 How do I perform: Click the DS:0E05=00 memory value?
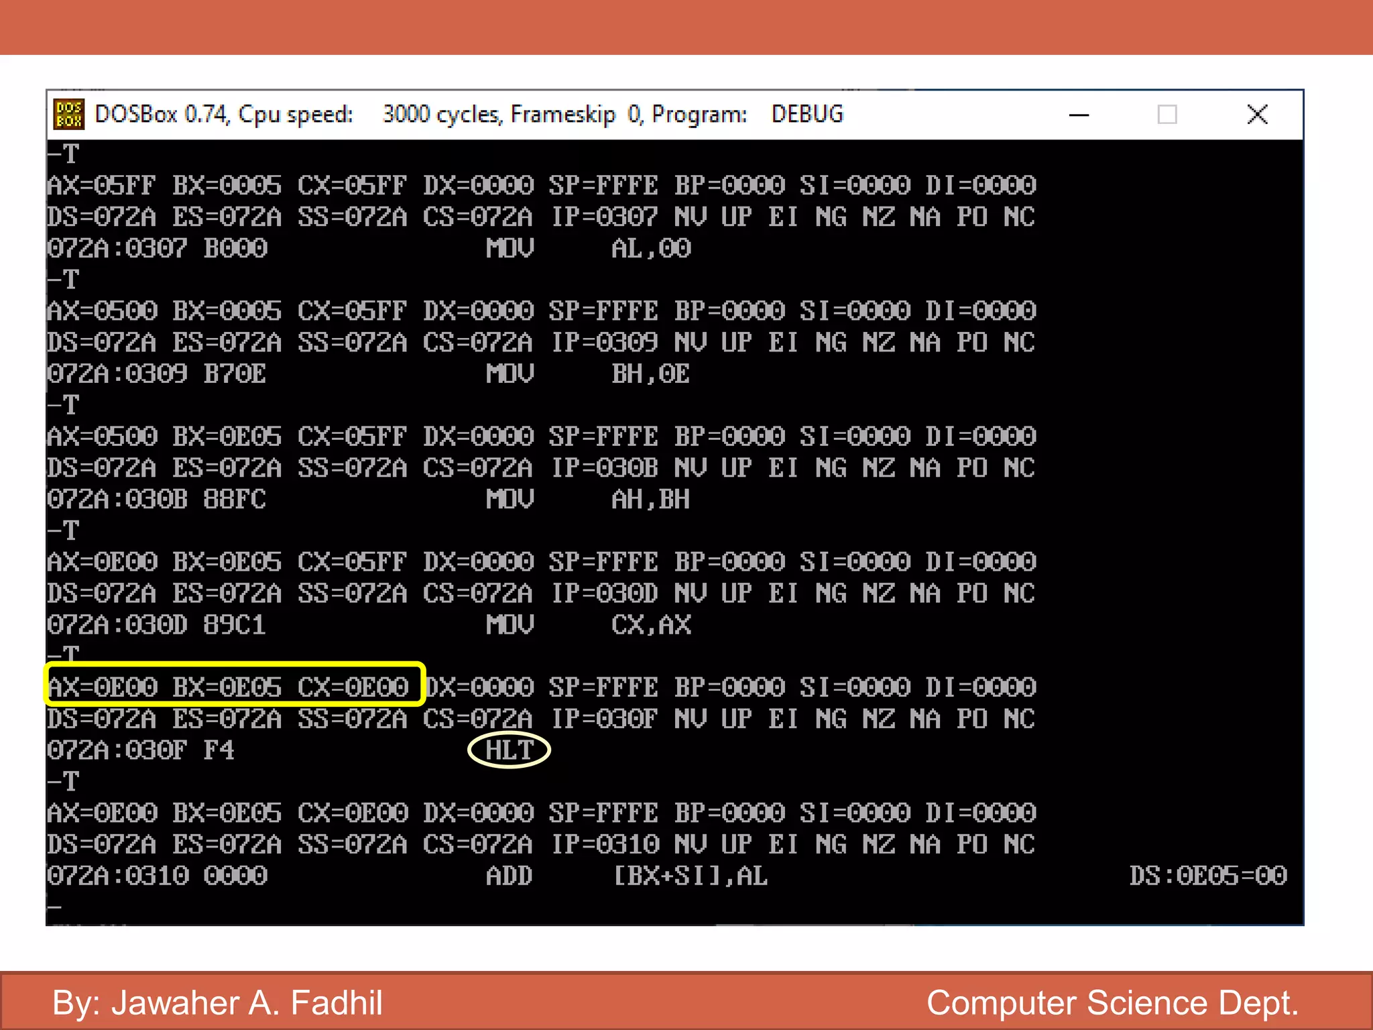pyautogui.click(x=1207, y=876)
